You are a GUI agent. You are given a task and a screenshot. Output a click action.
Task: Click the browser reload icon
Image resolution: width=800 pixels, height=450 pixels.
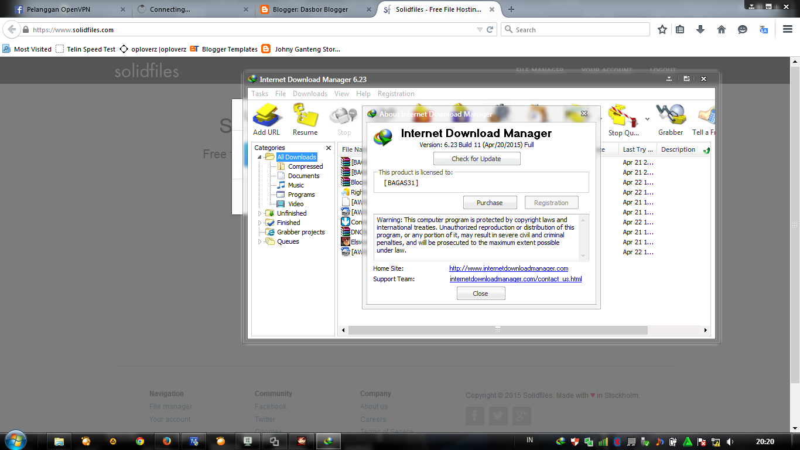pos(490,29)
